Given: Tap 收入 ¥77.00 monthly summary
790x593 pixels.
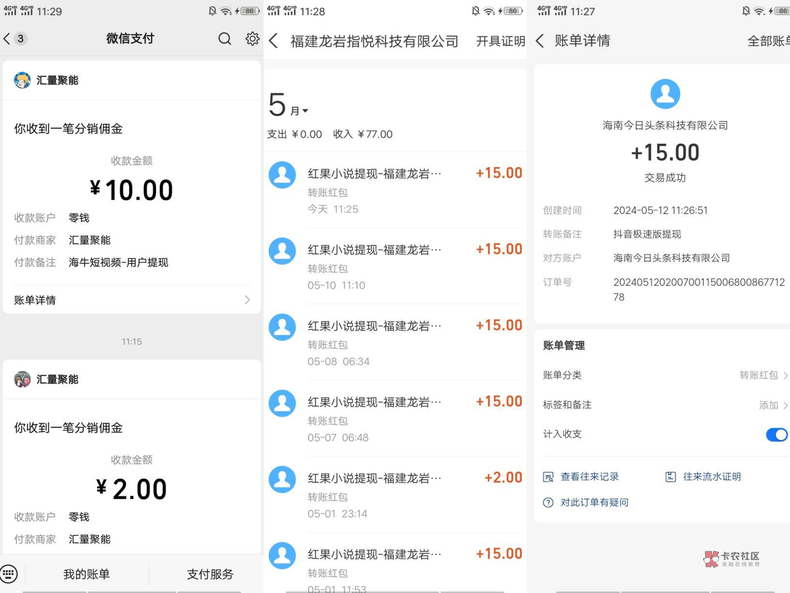Looking at the screenshot, I should click(363, 134).
